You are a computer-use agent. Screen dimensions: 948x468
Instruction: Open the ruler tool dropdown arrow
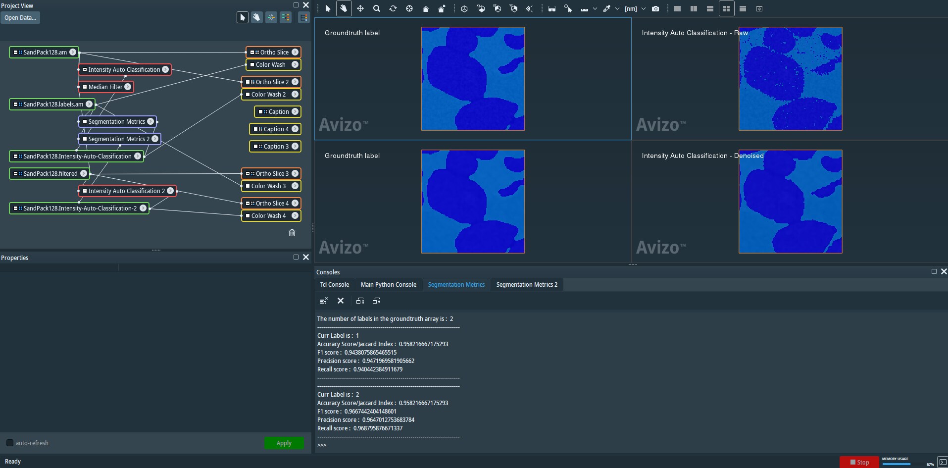pos(595,8)
